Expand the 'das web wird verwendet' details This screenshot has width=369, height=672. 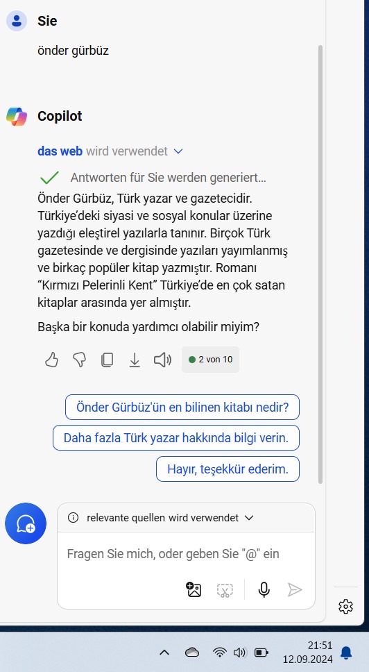(179, 151)
